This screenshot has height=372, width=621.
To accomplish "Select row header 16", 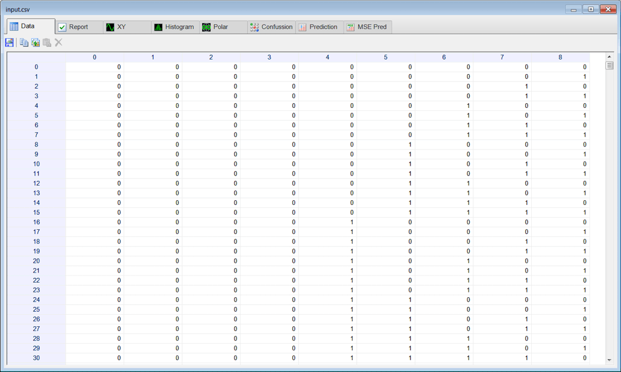I will click(x=36, y=222).
